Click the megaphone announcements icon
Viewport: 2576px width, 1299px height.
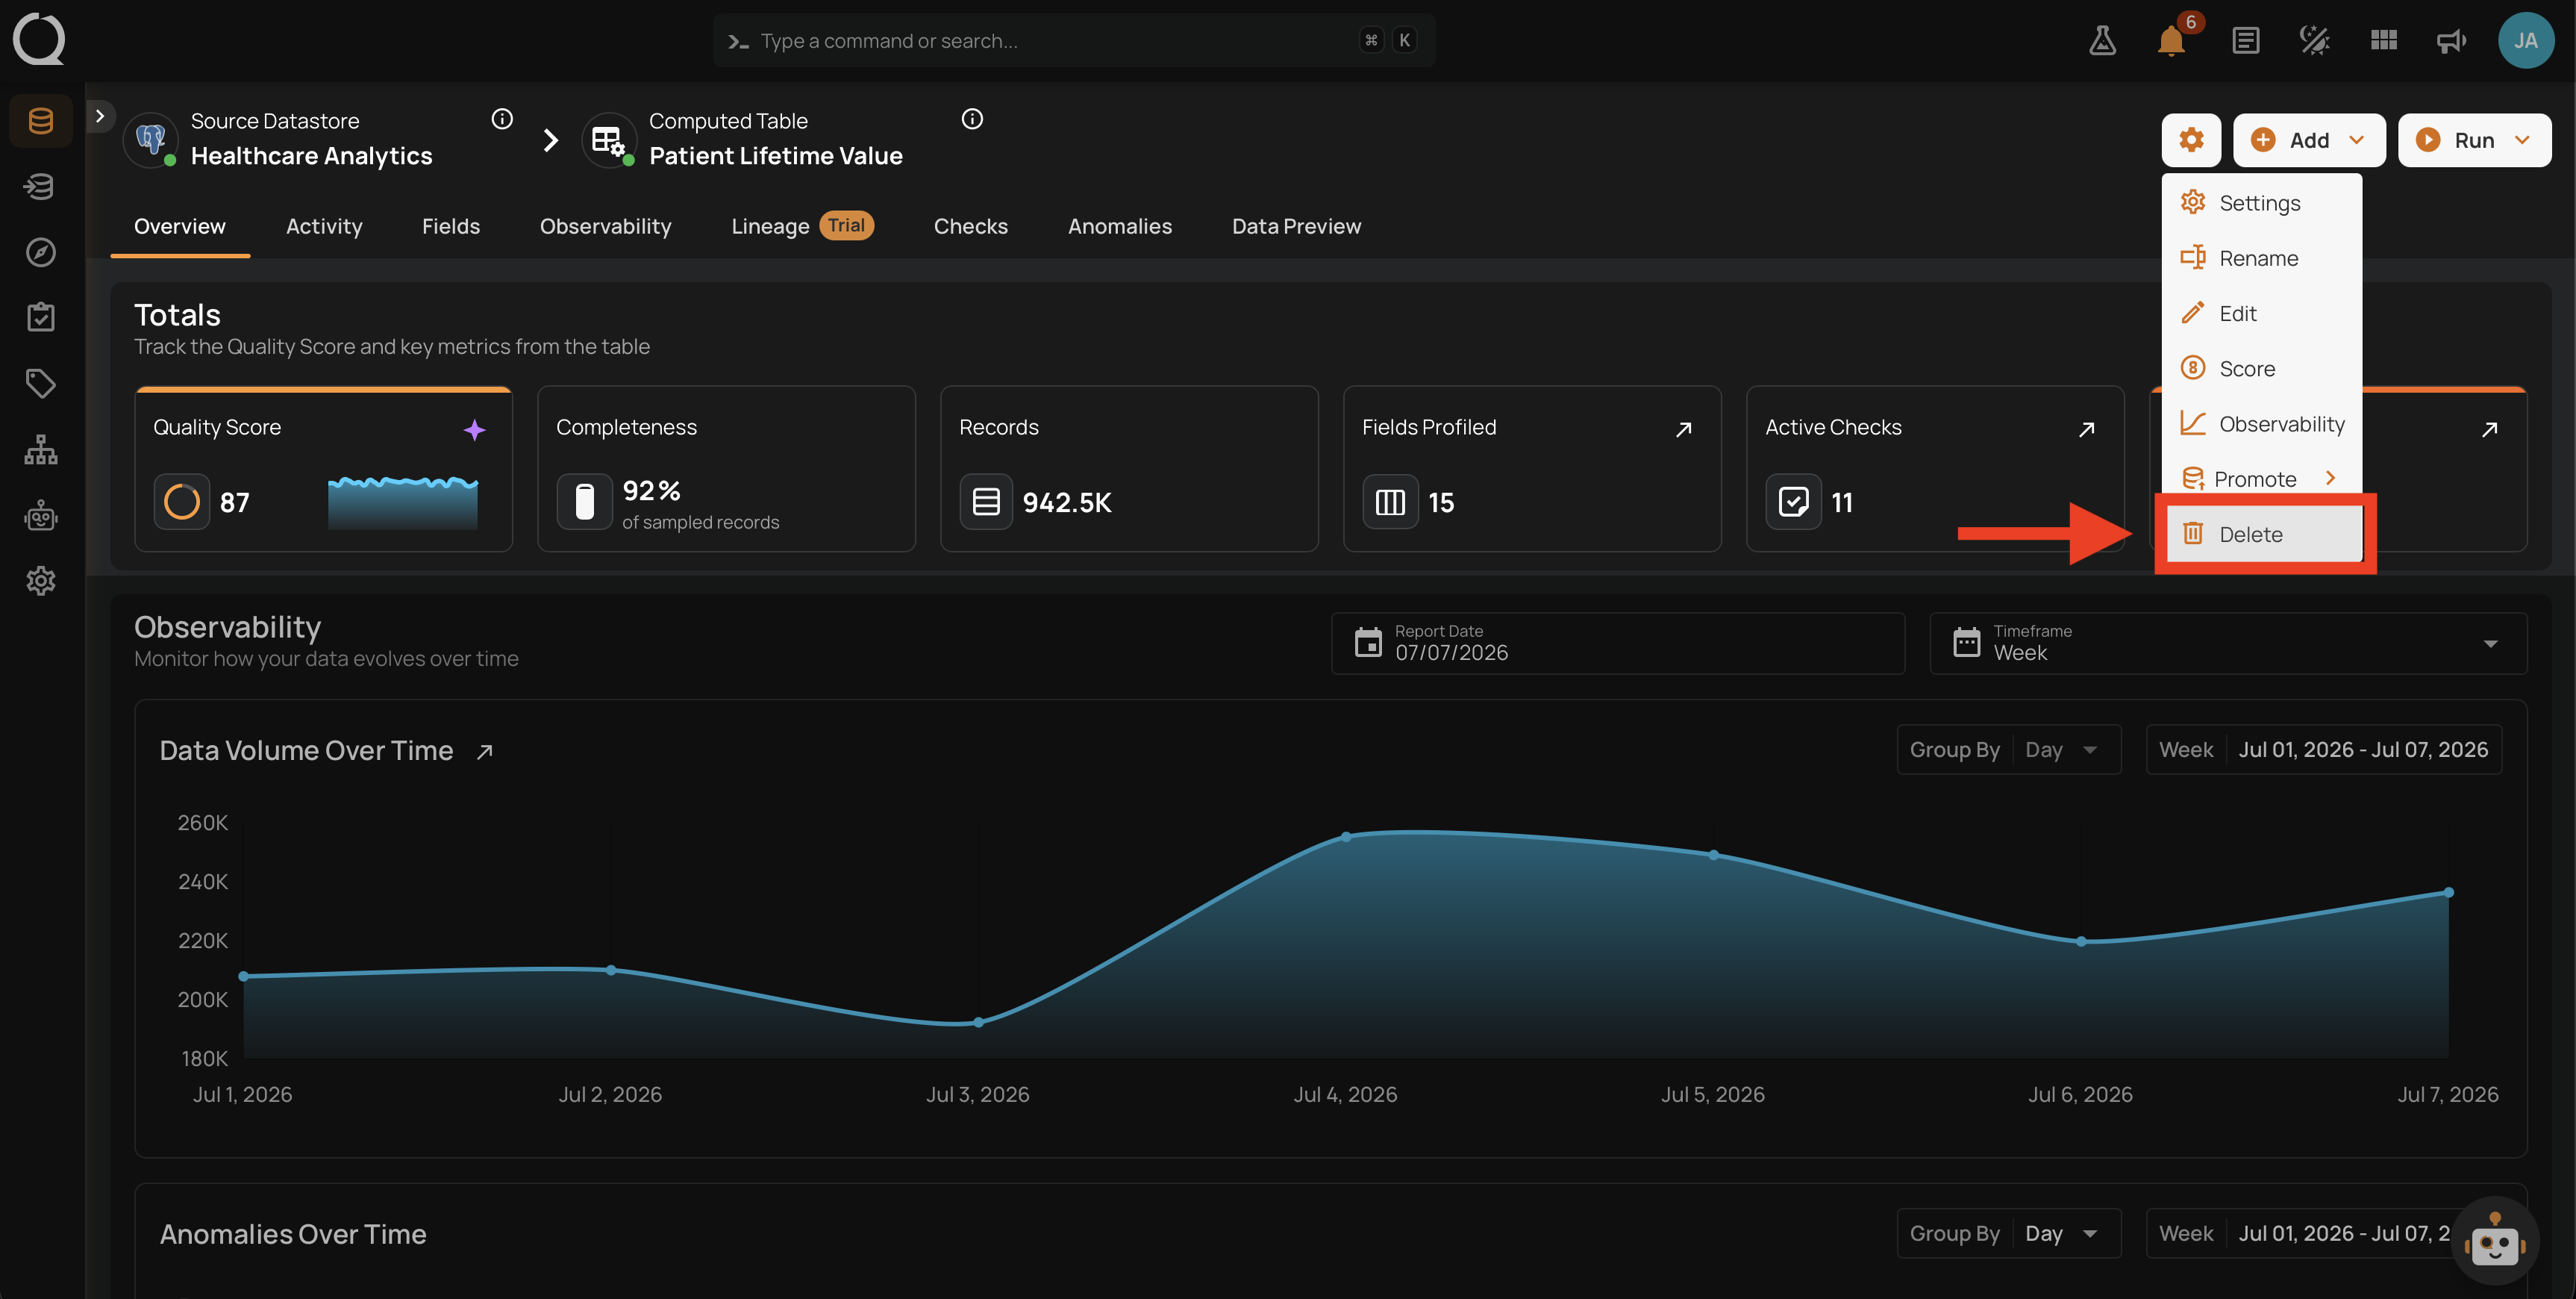[2451, 41]
